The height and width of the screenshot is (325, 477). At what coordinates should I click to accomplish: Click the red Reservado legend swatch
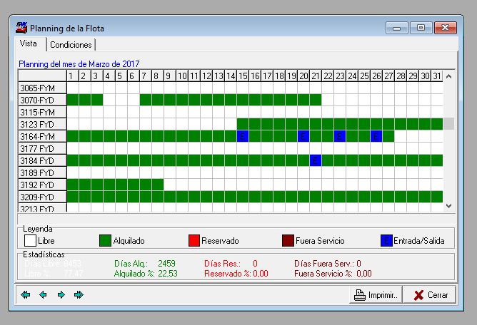click(194, 241)
